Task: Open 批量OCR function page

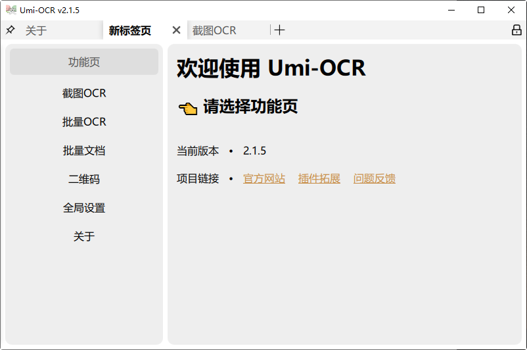Action: click(84, 122)
